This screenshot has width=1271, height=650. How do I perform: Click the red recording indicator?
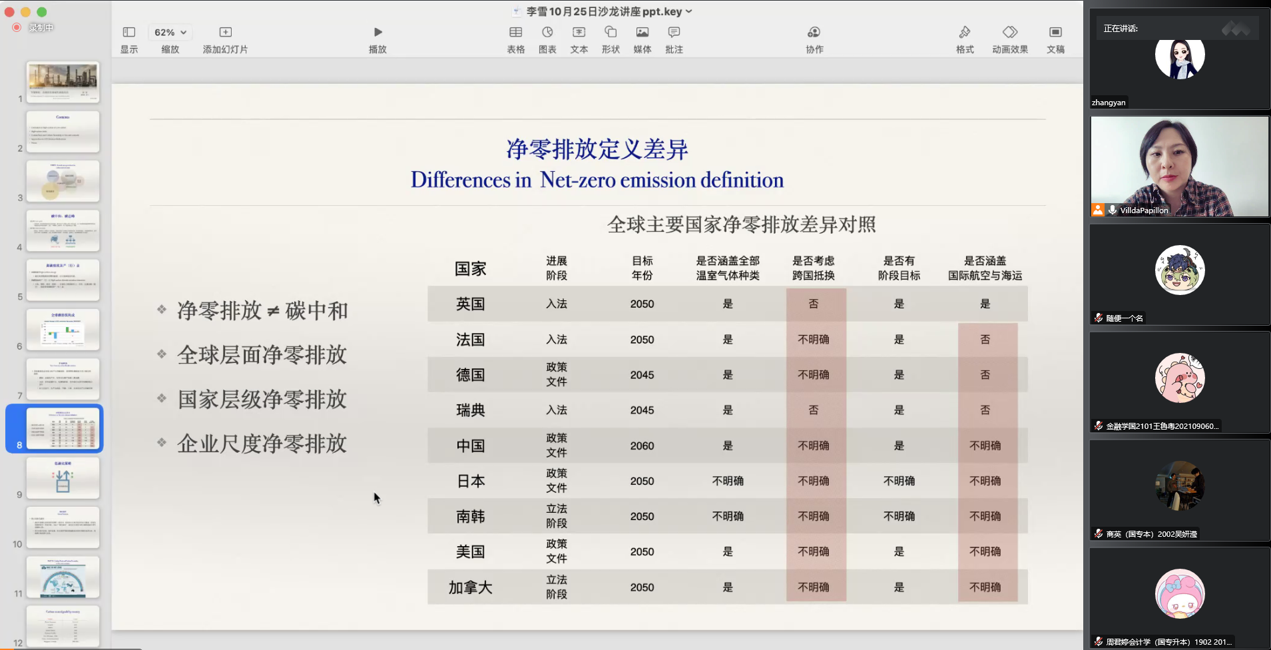coord(17,27)
